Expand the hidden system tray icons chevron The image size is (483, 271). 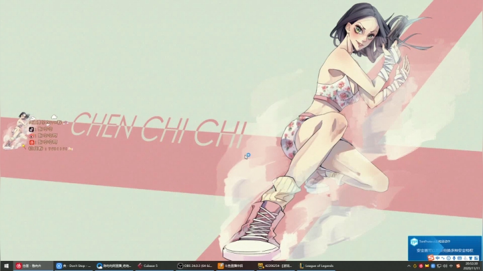pos(409,266)
